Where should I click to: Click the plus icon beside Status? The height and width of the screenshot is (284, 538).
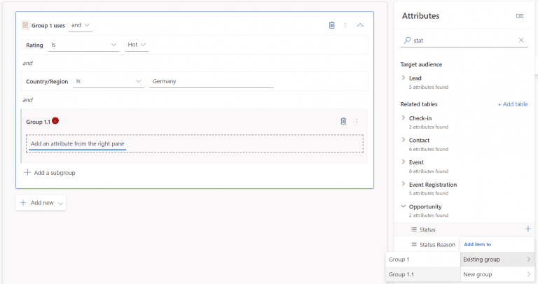pyautogui.click(x=527, y=229)
